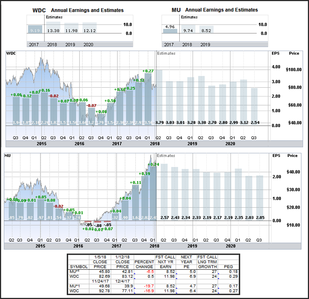This screenshot has height=299, width=309.
Task: Click the 12/4/17 date cell in table
Action: coord(122,281)
